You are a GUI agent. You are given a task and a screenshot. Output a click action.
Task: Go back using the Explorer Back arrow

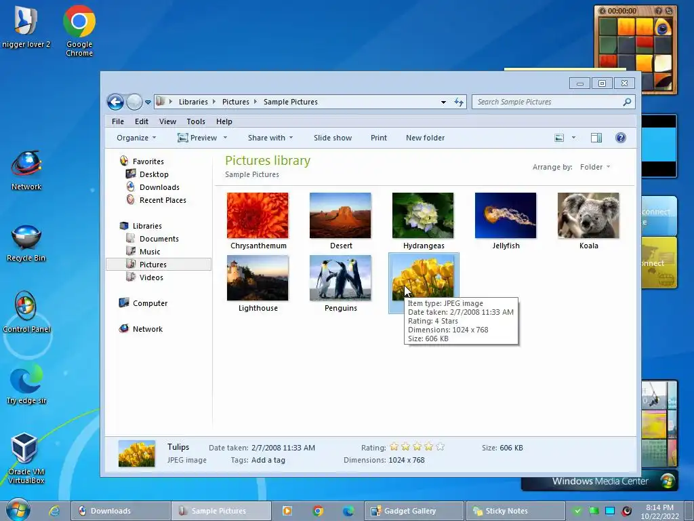click(115, 102)
